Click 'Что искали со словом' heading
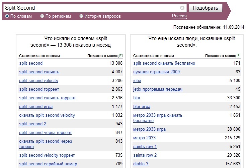The width and height of the screenshot is (248, 168). point(71,42)
